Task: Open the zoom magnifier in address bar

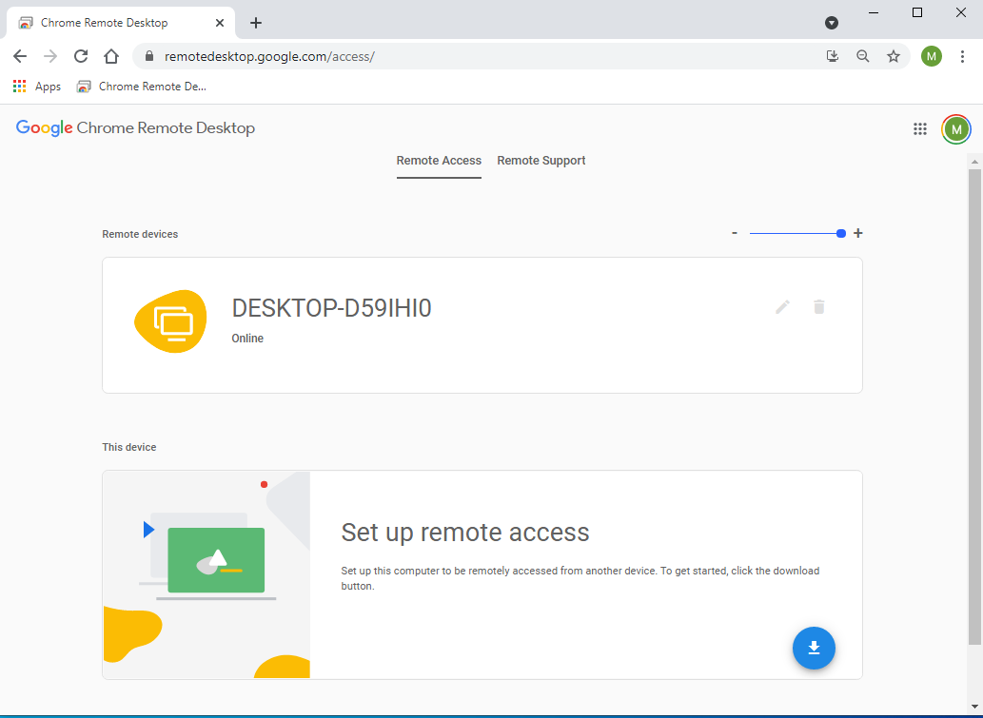Action: (863, 56)
